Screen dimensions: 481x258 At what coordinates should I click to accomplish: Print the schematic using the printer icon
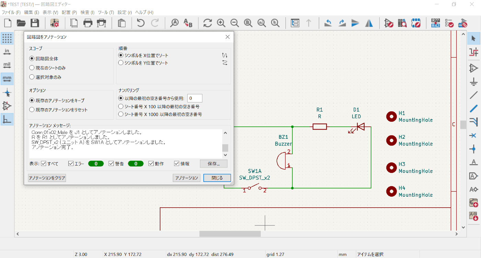88,23
